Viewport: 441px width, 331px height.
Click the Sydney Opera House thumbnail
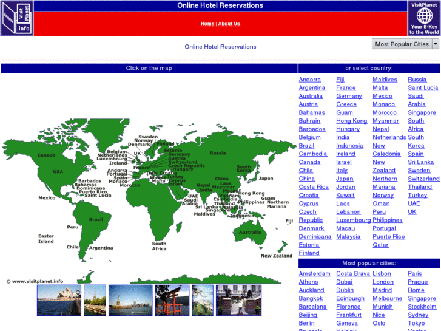tap(59, 300)
